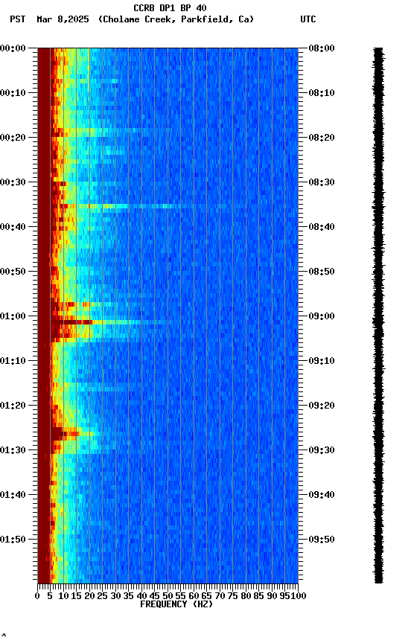The width and height of the screenshot is (411, 643).
Task: Click the 09:10 UTC time label
Action: click(322, 361)
